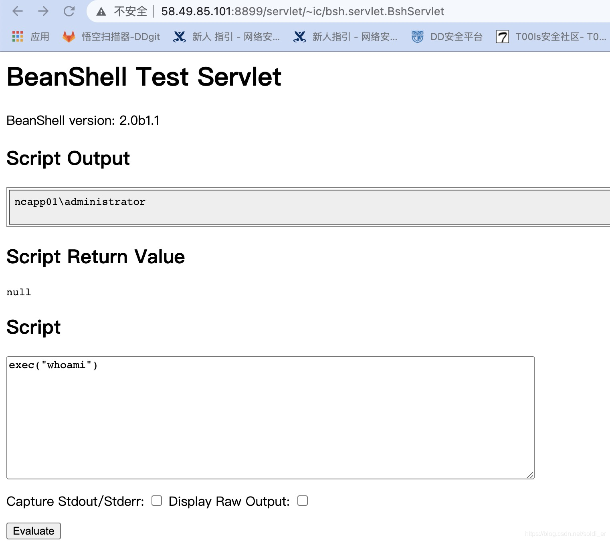Click the T00ls number seven icon
Viewport: 610px width, 541px height.
click(502, 37)
